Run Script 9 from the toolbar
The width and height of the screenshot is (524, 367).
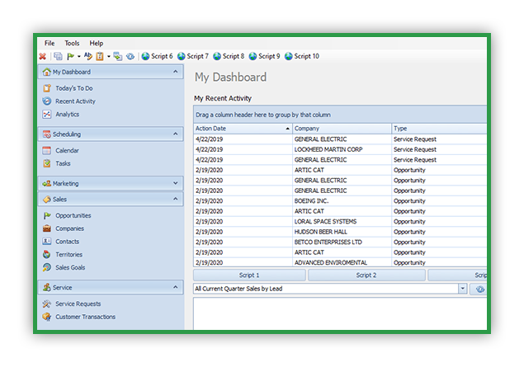point(264,56)
